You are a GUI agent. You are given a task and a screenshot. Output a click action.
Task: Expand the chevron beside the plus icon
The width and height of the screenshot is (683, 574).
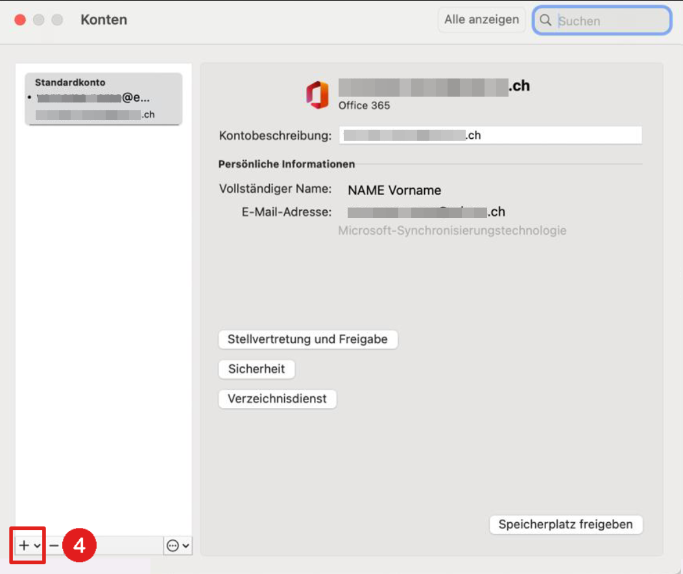click(x=38, y=546)
